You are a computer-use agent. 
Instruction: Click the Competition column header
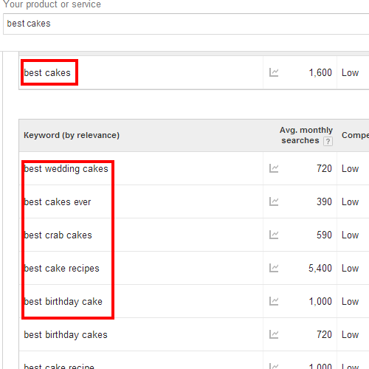(x=355, y=135)
